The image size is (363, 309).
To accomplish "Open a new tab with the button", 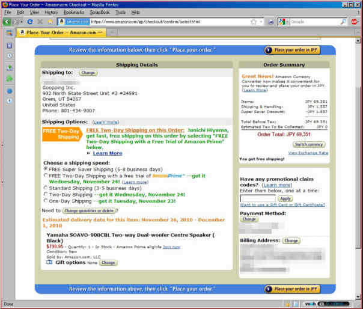I will [x=112, y=32].
